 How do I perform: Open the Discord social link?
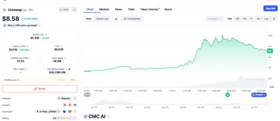75,105
